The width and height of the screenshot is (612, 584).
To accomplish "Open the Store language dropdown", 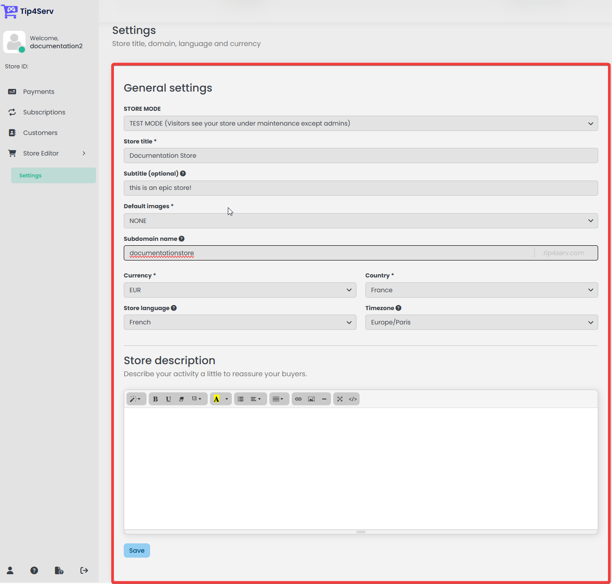I will pyautogui.click(x=240, y=322).
